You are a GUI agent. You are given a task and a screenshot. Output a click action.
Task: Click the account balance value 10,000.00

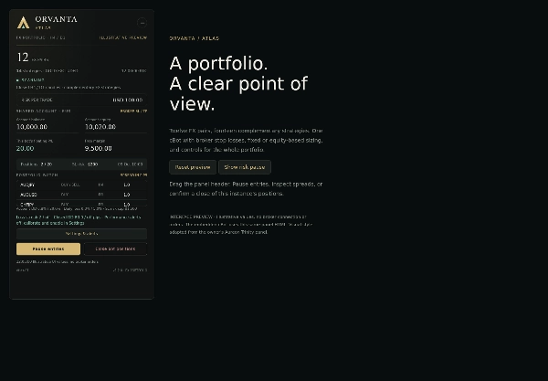(x=32, y=127)
